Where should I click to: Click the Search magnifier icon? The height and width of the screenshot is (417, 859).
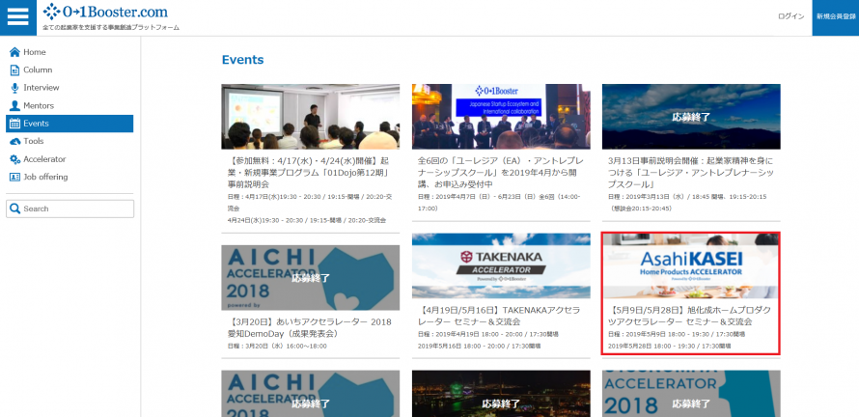(15, 208)
